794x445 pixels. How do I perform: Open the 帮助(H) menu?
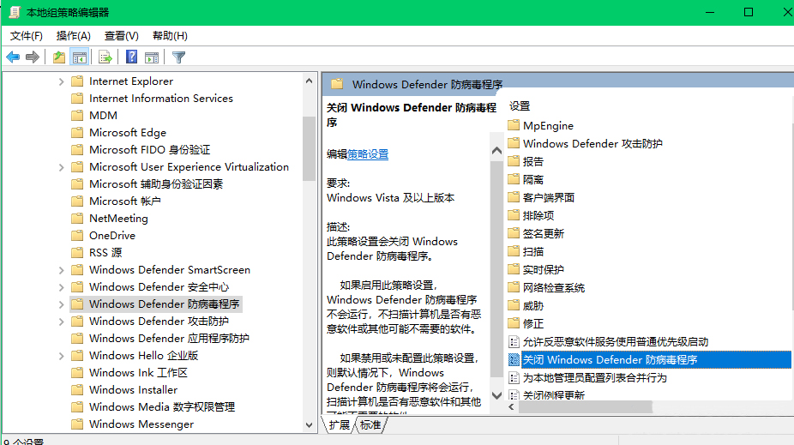(170, 36)
